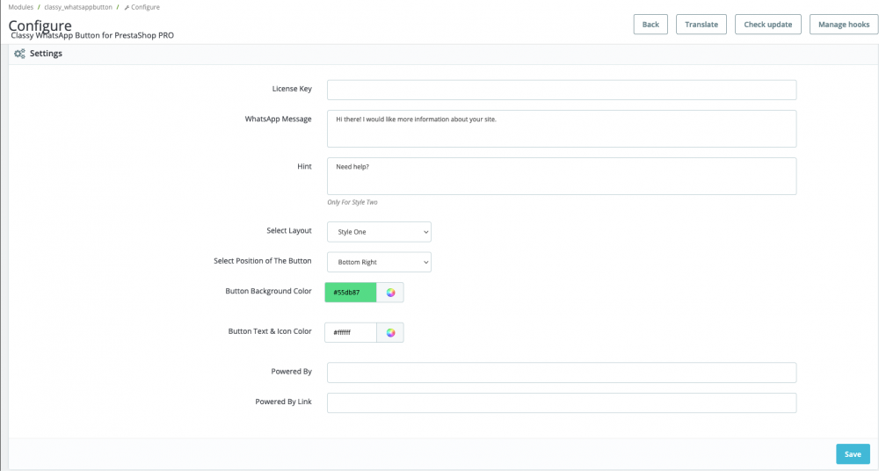
Task: Click the #ffffff text color field
Action: tap(351, 333)
